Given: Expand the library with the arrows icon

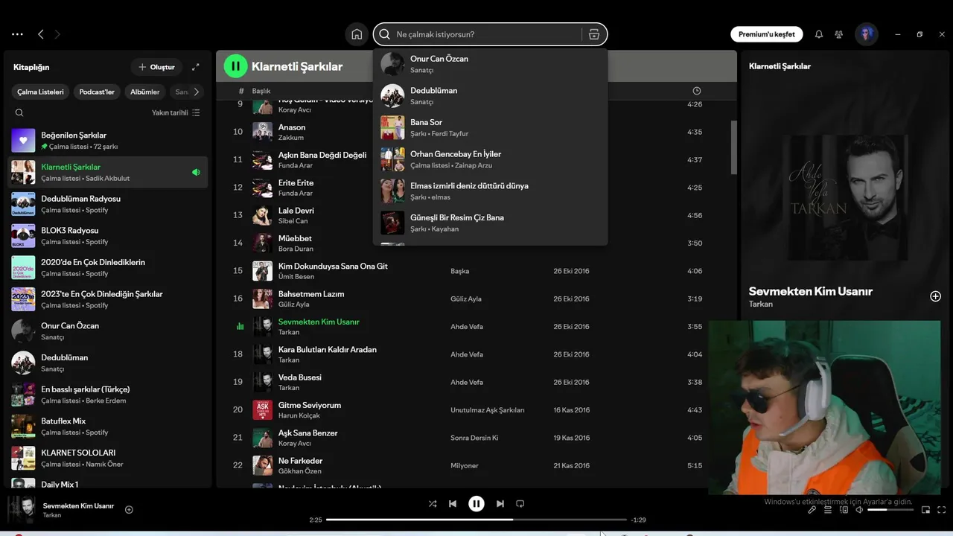Looking at the screenshot, I should (x=196, y=67).
